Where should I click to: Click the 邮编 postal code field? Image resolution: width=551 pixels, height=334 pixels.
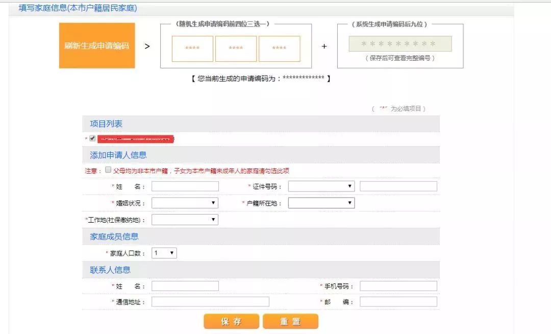click(x=398, y=301)
